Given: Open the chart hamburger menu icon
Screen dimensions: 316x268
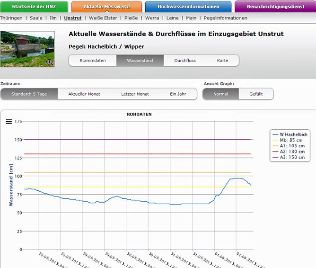Looking at the screenshot, I should (x=9, y=122).
